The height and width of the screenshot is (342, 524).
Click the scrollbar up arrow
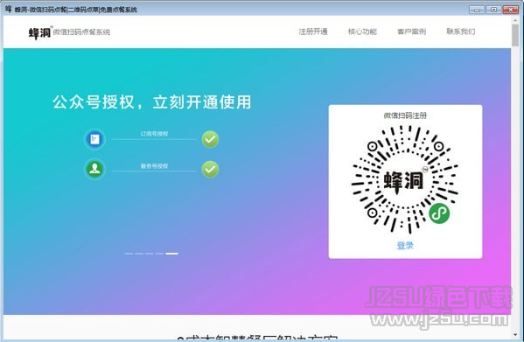(x=515, y=20)
